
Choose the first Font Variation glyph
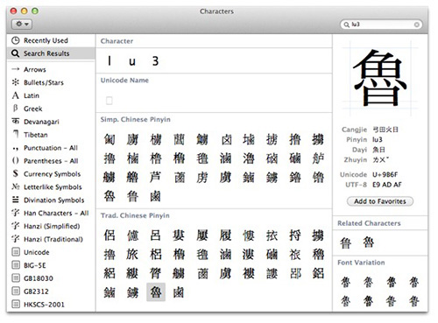(345, 282)
